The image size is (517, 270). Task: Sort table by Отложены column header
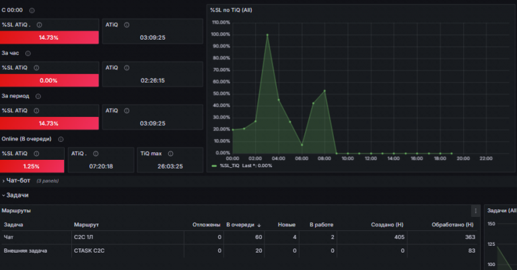207,224
